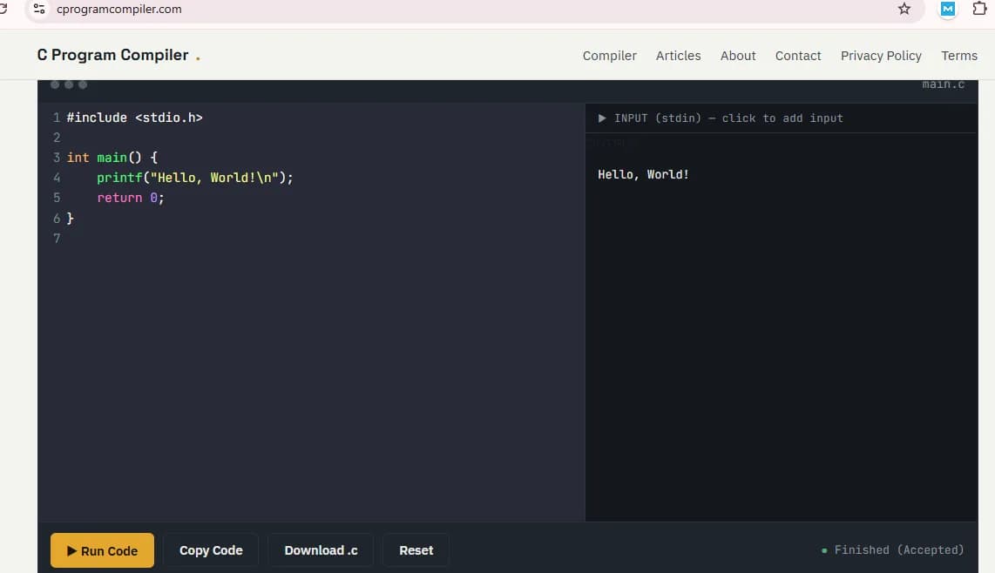Click the printf Hello World code line
995x573 pixels.
[x=195, y=178]
